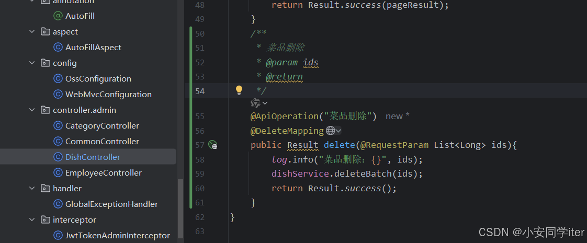Screen dimensions: 587x243
Task: Select the controller.admin folder icon
Action: (x=46, y=110)
